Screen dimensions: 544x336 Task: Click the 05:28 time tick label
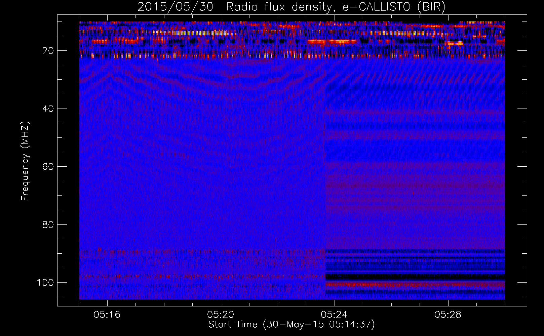pyautogui.click(x=448, y=315)
